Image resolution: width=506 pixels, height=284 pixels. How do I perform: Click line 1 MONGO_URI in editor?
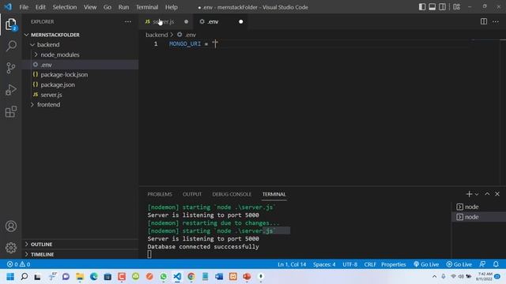coord(185,44)
